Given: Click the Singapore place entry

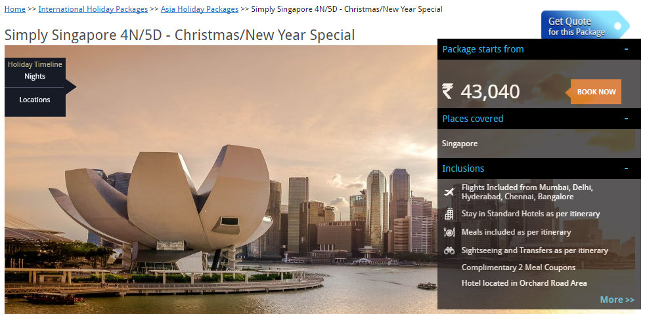Looking at the screenshot, I should (460, 144).
